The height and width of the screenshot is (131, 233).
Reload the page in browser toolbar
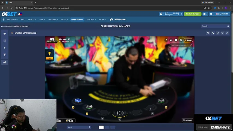point(11,8)
